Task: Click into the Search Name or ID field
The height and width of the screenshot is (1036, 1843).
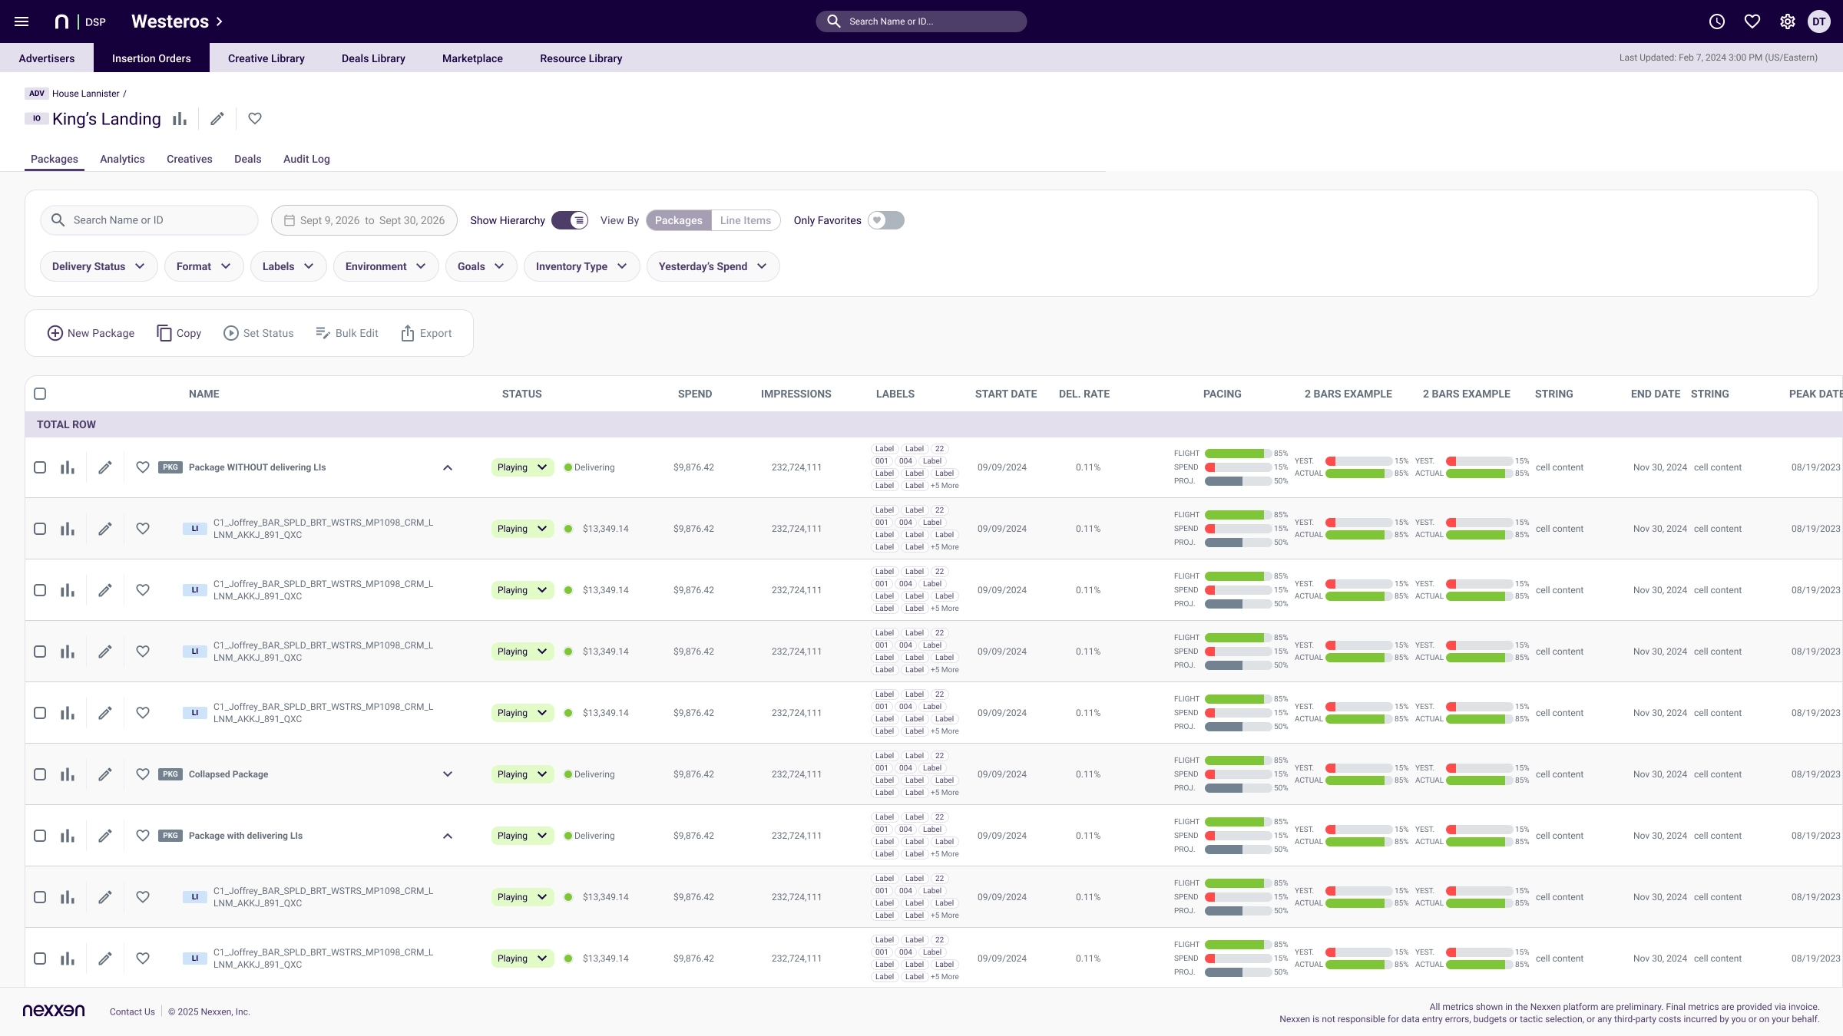Action: (150, 219)
